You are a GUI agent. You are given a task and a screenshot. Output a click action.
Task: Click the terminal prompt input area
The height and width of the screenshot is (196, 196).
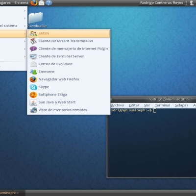click(155, 110)
